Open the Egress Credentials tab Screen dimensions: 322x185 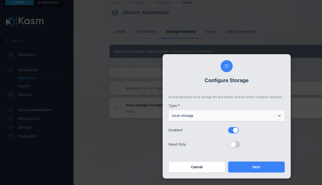[x=241, y=31]
